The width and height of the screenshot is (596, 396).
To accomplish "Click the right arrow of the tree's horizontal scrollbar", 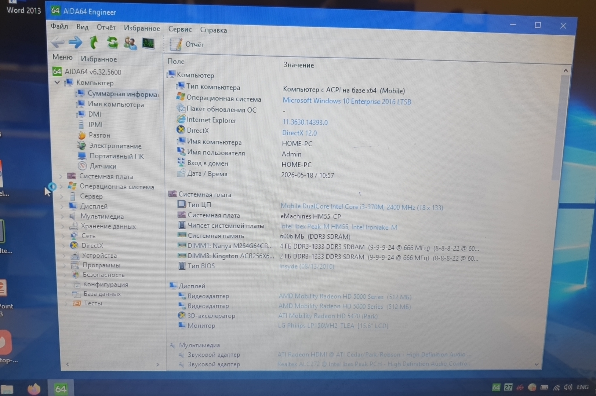I will (158, 364).
